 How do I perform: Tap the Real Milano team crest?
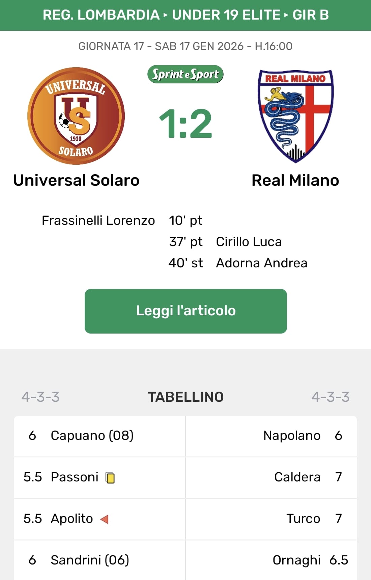pos(295,116)
